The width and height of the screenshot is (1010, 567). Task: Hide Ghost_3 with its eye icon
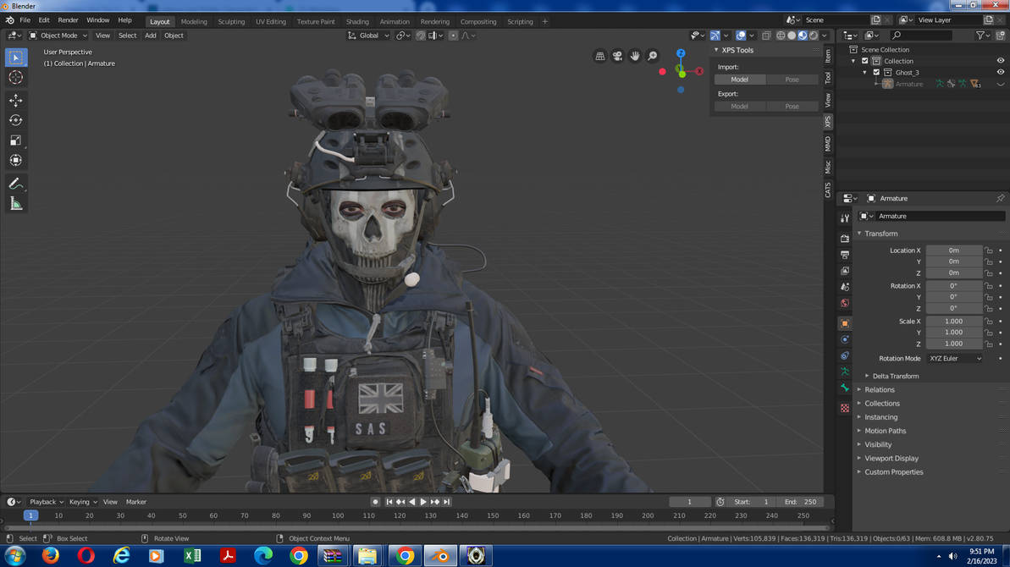pyautogui.click(x=1001, y=73)
